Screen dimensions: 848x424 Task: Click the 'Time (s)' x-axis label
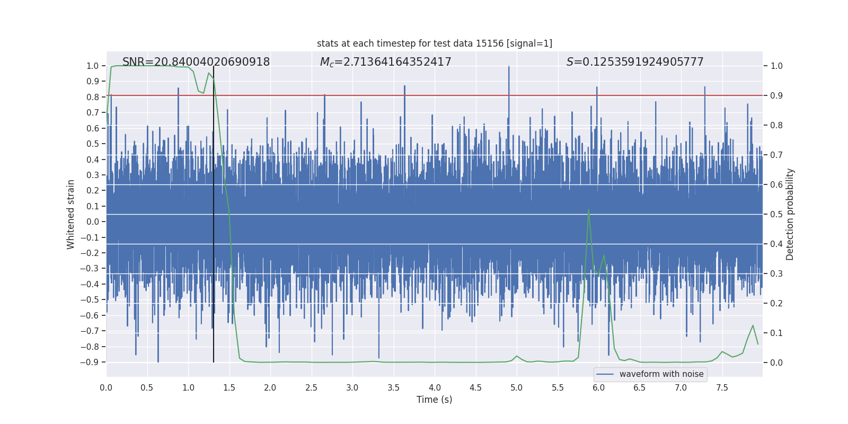tap(434, 400)
